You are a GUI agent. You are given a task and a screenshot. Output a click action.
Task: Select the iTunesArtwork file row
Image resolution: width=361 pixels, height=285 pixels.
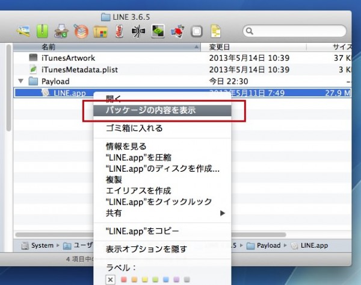click(x=182, y=58)
